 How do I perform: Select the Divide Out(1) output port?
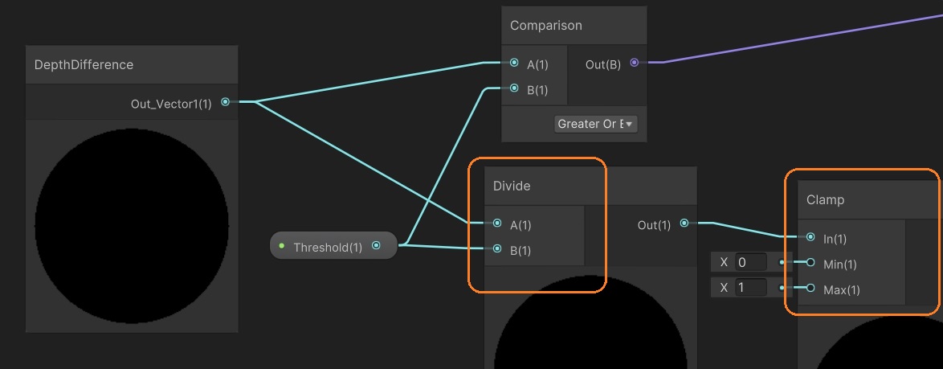[x=684, y=223]
